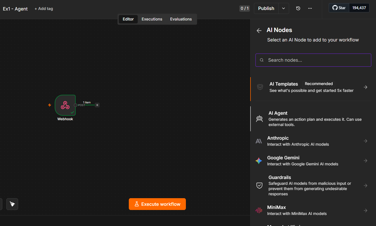This screenshot has width=376, height=226.
Task: Click the AI Templates title
Action: [x=284, y=84]
